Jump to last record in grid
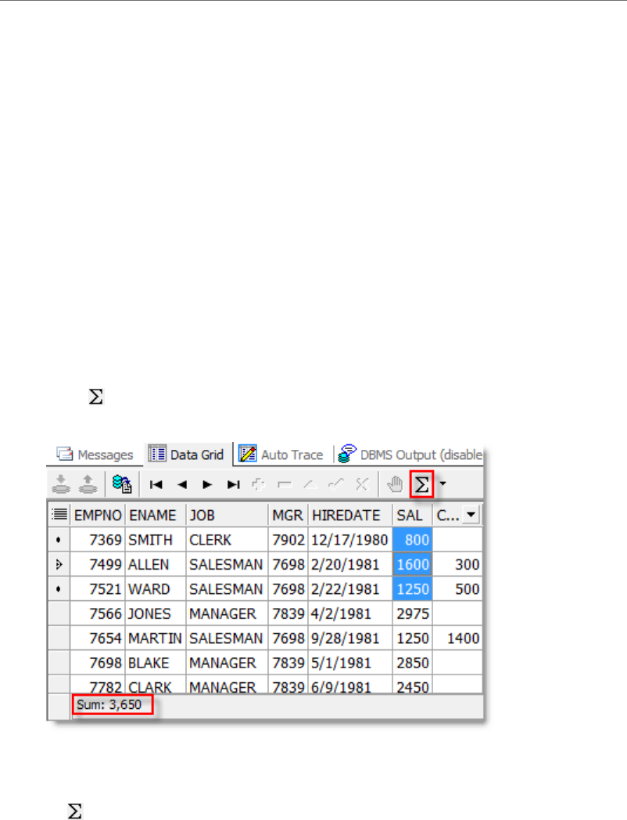The width and height of the screenshot is (627, 820). 234,485
